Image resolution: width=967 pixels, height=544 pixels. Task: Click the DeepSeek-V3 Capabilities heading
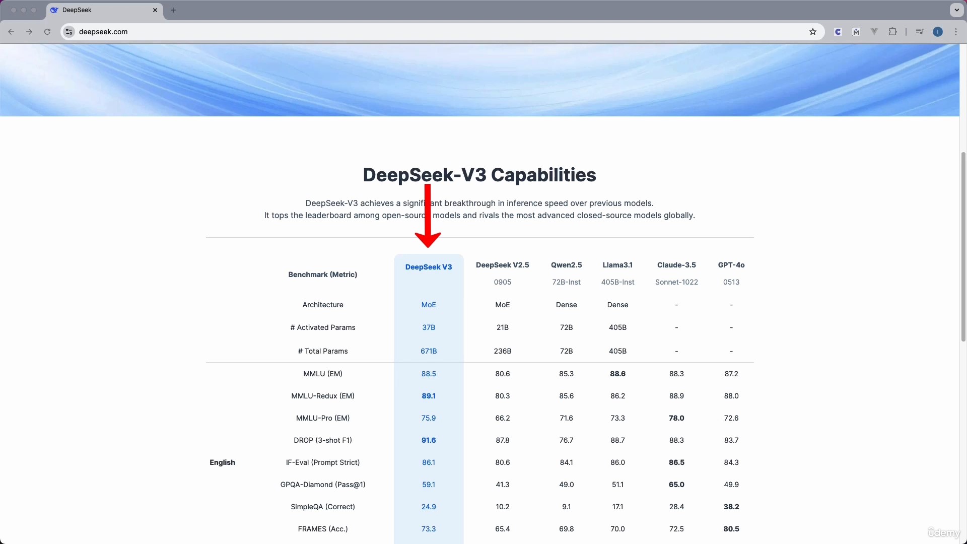click(479, 175)
